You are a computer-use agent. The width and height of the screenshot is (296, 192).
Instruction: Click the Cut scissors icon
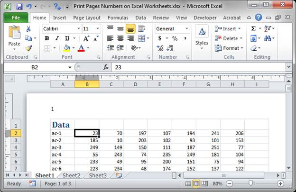click(28, 28)
